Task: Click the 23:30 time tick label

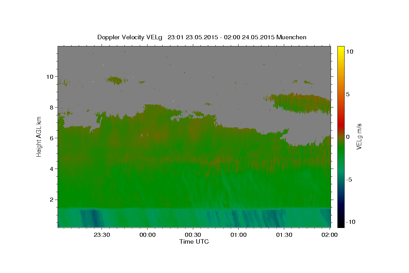Action: (x=102, y=235)
